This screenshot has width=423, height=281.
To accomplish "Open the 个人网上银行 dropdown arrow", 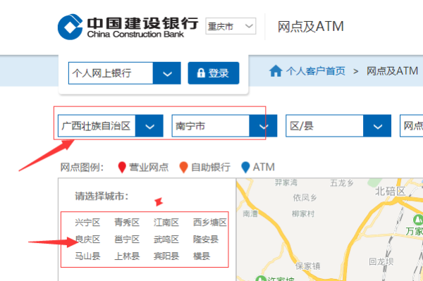I will [167, 73].
